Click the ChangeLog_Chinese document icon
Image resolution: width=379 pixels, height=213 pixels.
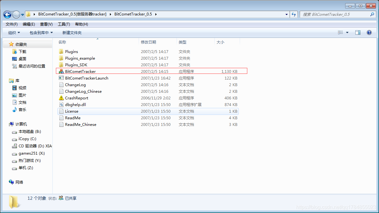61,91
